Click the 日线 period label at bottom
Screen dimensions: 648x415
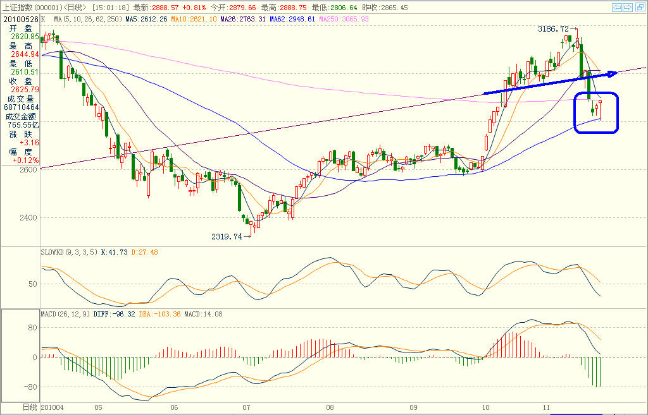coord(30,408)
